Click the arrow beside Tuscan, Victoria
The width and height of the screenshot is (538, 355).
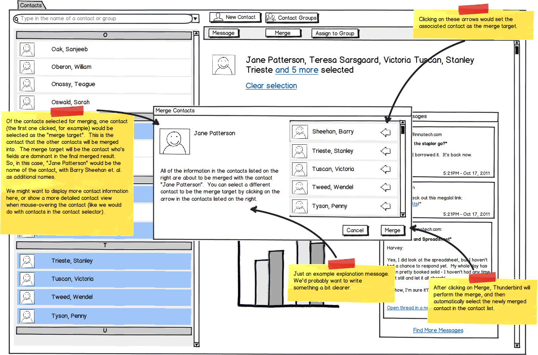click(x=386, y=169)
